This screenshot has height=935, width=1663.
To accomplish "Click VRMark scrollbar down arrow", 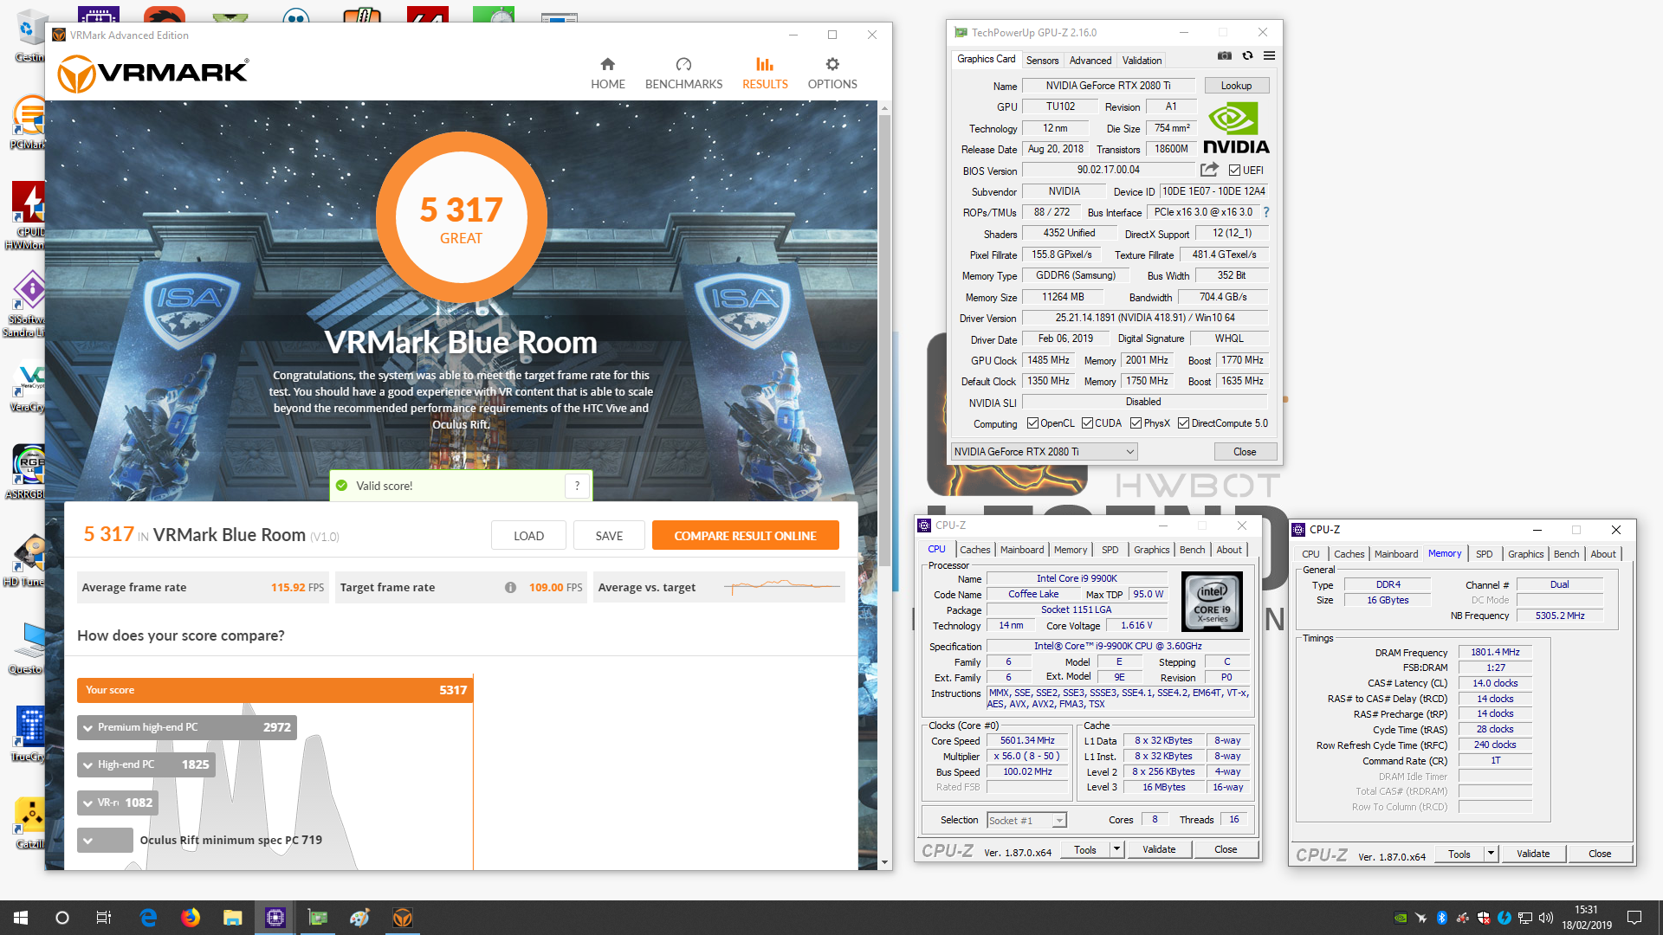I will (884, 862).
